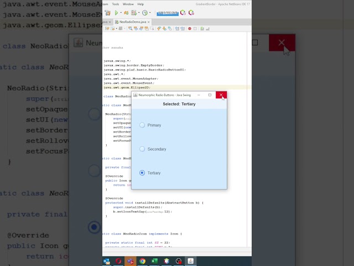Jump to next bookmark icon
Image resolution: width=354 pixels, height=266 pixels.
click(x=164, y=28)
